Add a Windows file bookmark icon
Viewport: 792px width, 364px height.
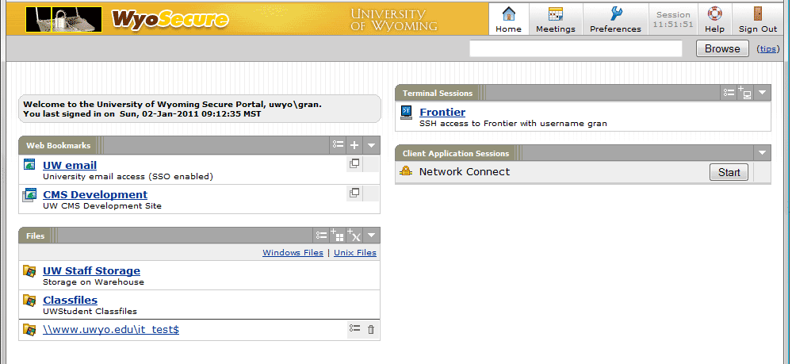coord(338,236)
